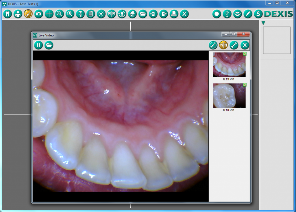Click the brightness sun icon
Screen dimensions: 296x212
tap(101, 14)
